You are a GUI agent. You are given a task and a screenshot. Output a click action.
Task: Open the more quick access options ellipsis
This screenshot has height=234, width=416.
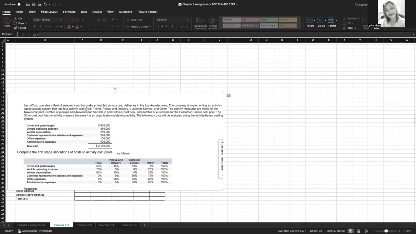pyautogui.click(x=60, y=4)
